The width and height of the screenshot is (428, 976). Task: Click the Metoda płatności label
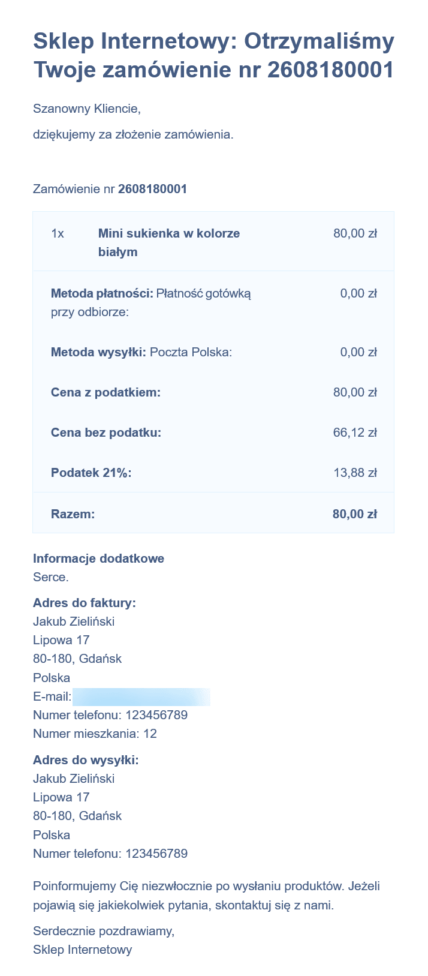102,293
